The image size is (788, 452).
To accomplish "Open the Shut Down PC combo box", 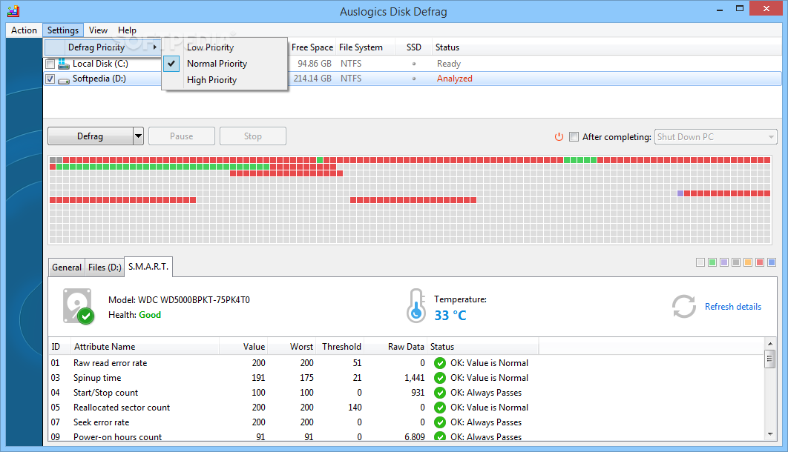I will [715, 137].
